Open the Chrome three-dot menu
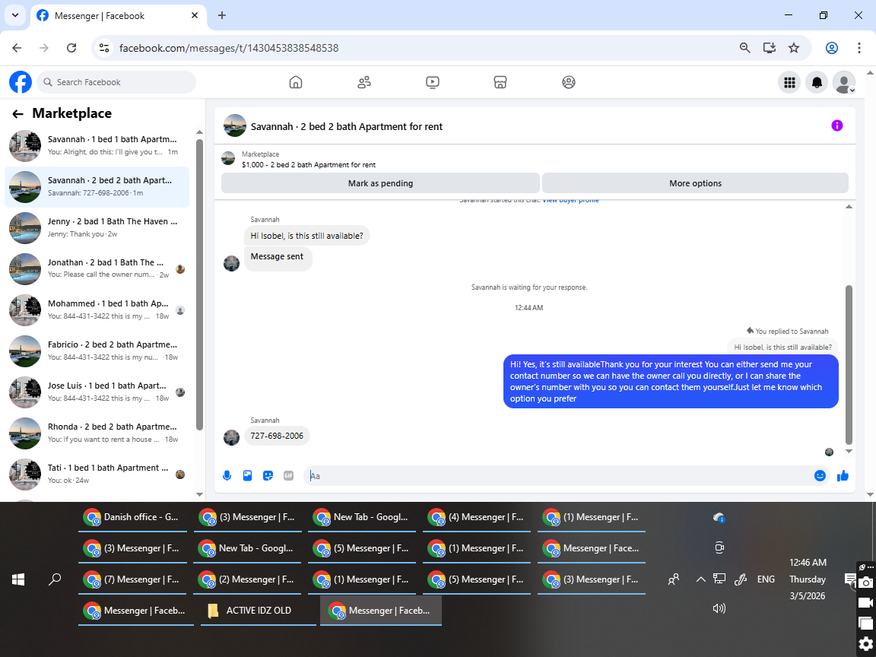Image resolution: width=876 pixels, height=657 pixels. click(859, 48)
